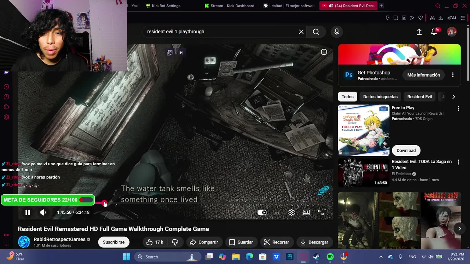Open the sidebar player icon
Screen dimensions: 470x264
[6, 87]
